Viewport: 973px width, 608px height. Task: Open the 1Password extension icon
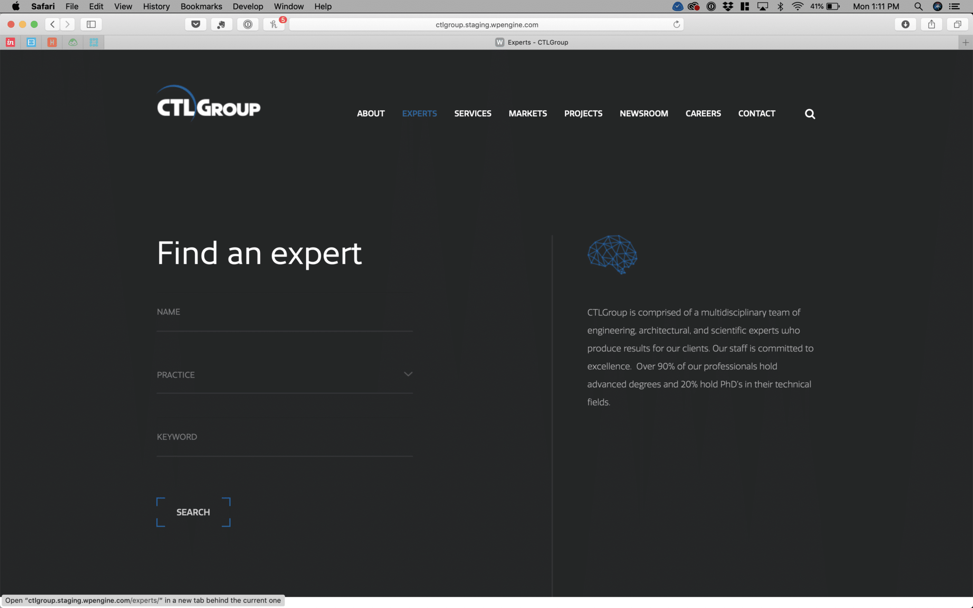[248, 24]
